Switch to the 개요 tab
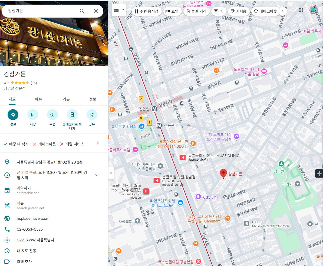This screenshot has height=266, width=323. 12,99
